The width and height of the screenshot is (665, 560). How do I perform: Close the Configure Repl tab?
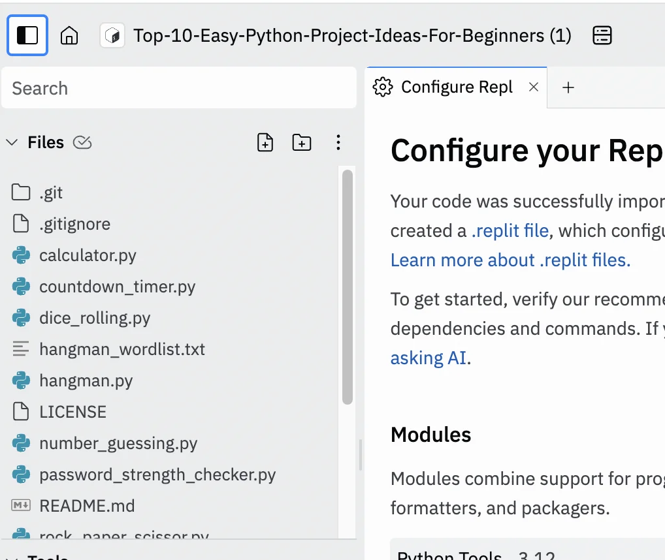534,87
